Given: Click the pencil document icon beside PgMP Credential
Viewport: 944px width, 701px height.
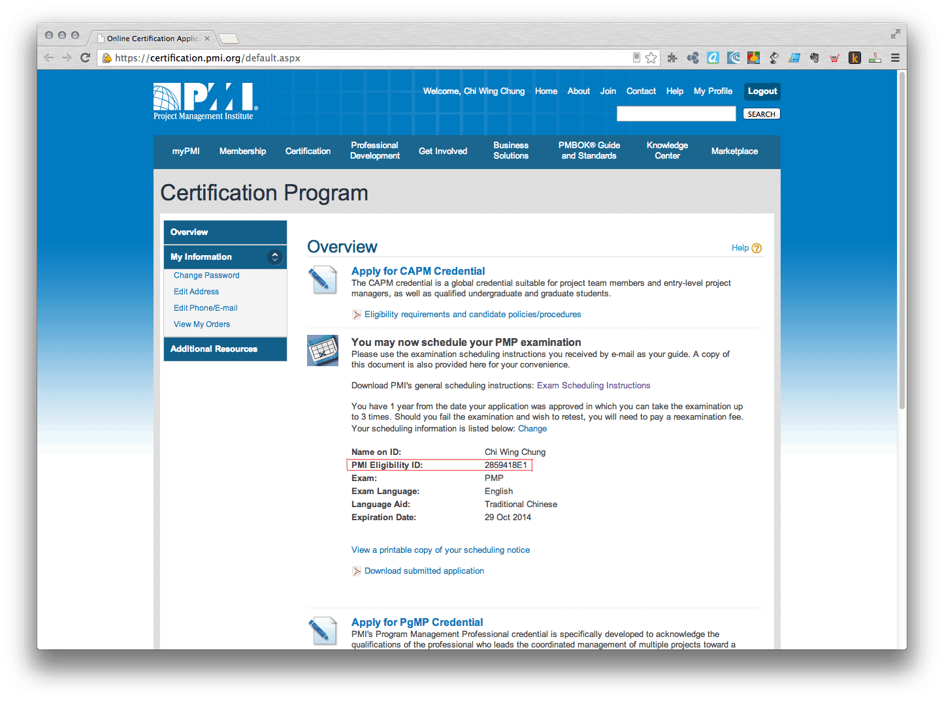Looking at the screenshot, I should tap(323, 631).
